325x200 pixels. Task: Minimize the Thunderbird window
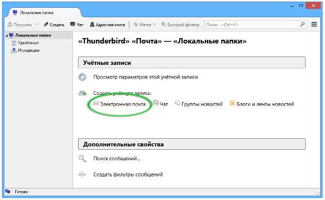tap(292, 6)
